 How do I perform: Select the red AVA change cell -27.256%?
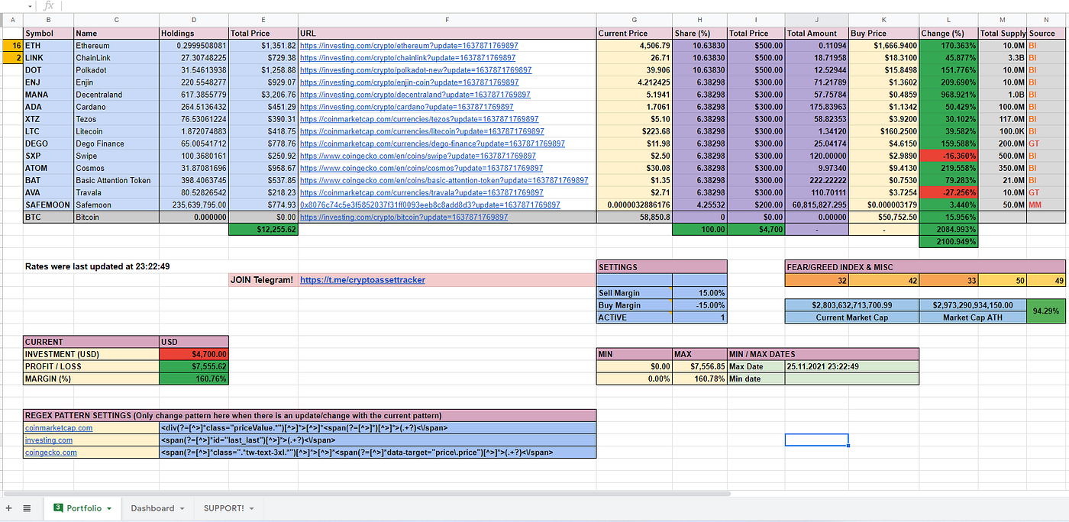pos(948,192)
